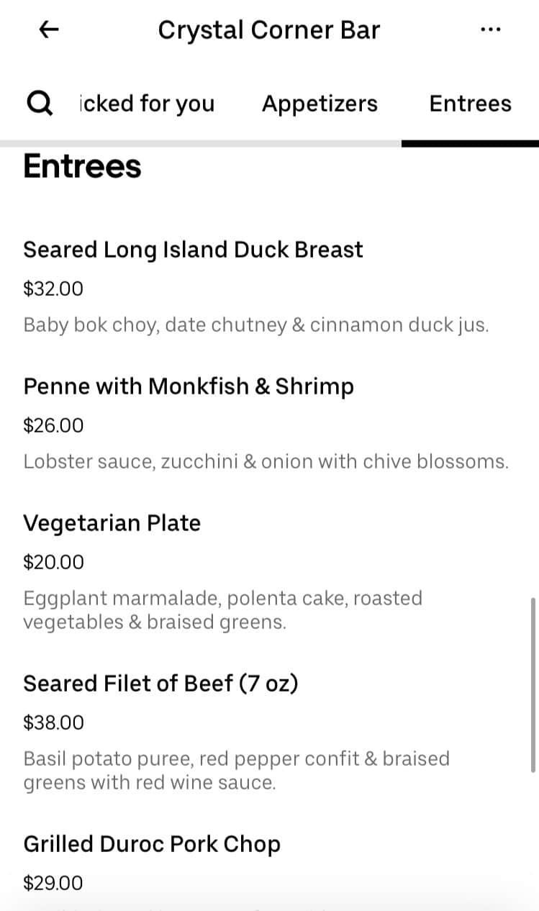Viewport: 539px width, 911px height.
Task: Click the Lobster sauce description text
Action: pos(266,462)
